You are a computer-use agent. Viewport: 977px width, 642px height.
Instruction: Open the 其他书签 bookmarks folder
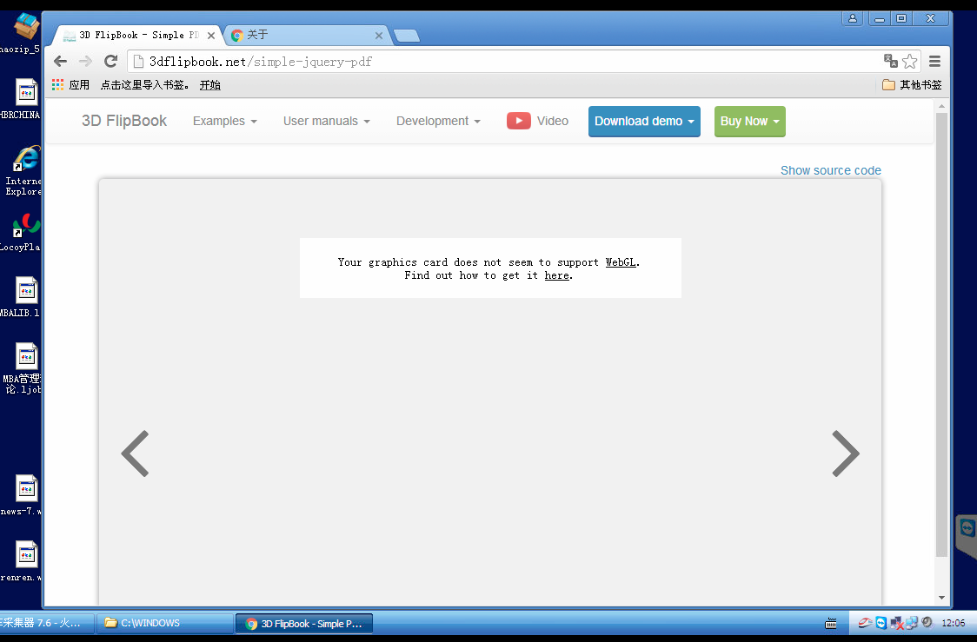(912, 84)
